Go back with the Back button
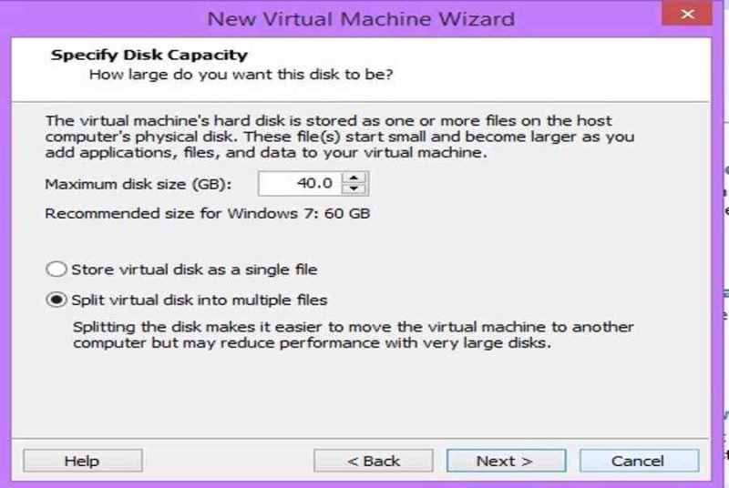 tap(374, 461)
